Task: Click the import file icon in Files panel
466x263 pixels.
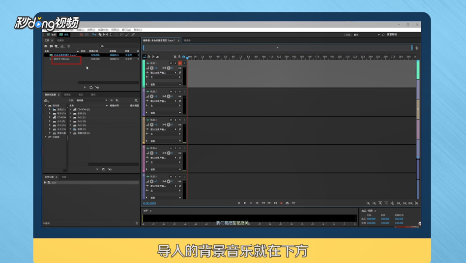Action: (51, 46)
